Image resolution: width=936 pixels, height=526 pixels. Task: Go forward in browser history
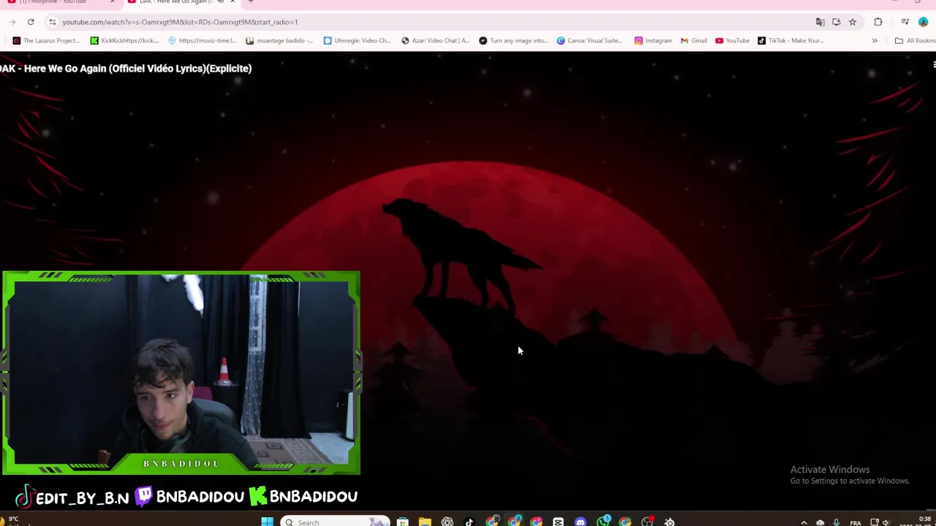(x=12, y=22)
